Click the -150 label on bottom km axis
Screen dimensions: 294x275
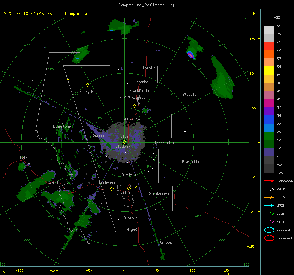coord(19,270)
